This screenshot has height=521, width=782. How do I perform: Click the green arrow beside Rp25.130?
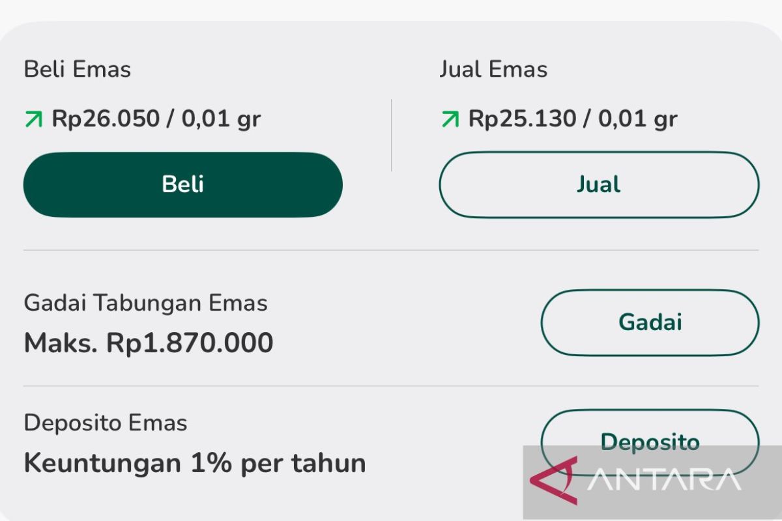point(450,119)
